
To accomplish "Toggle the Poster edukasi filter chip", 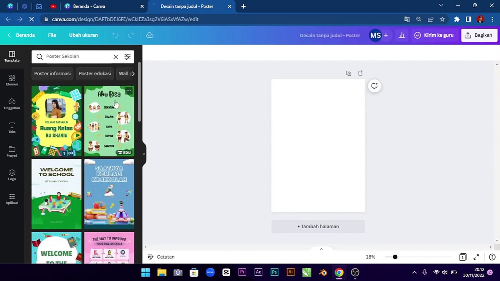I will (x=95, y=74).
